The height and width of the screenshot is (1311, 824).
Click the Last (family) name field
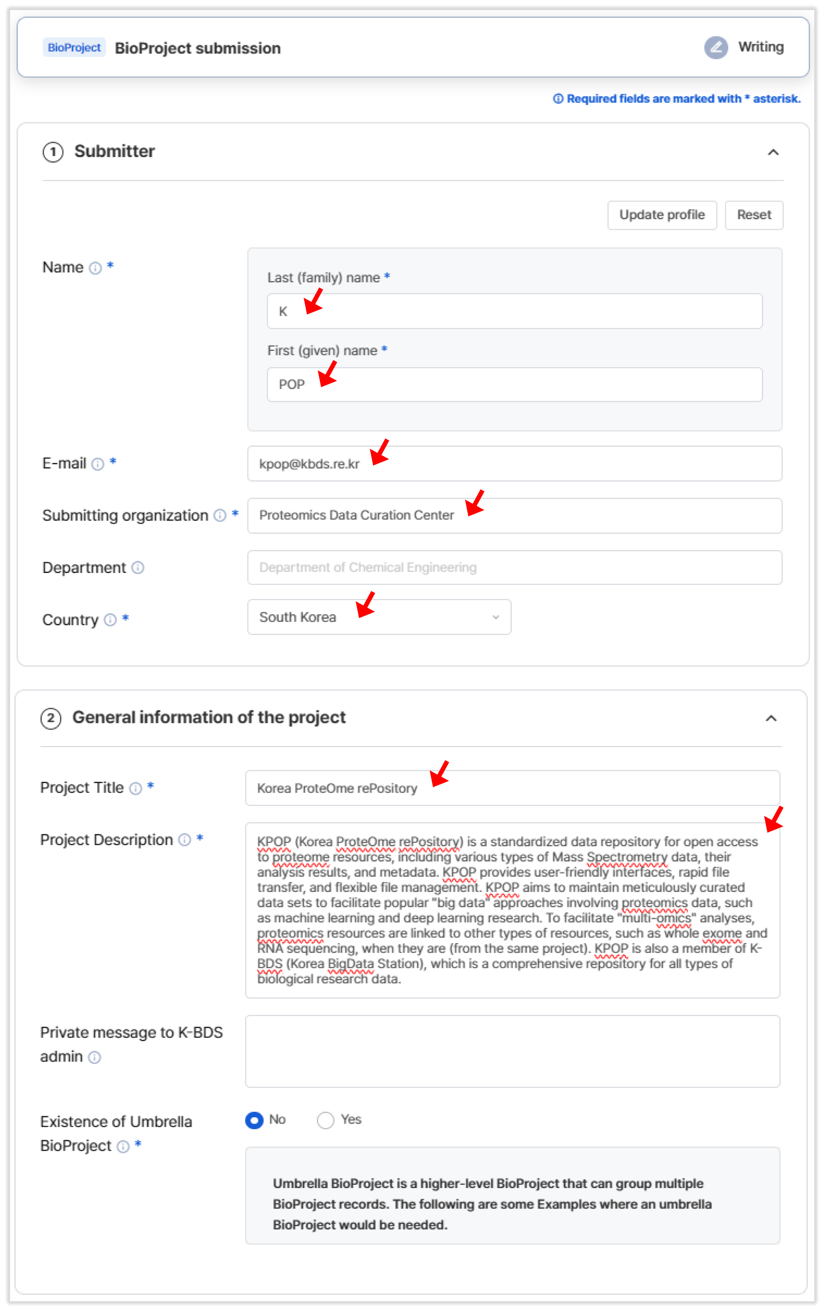click(514, 311)
